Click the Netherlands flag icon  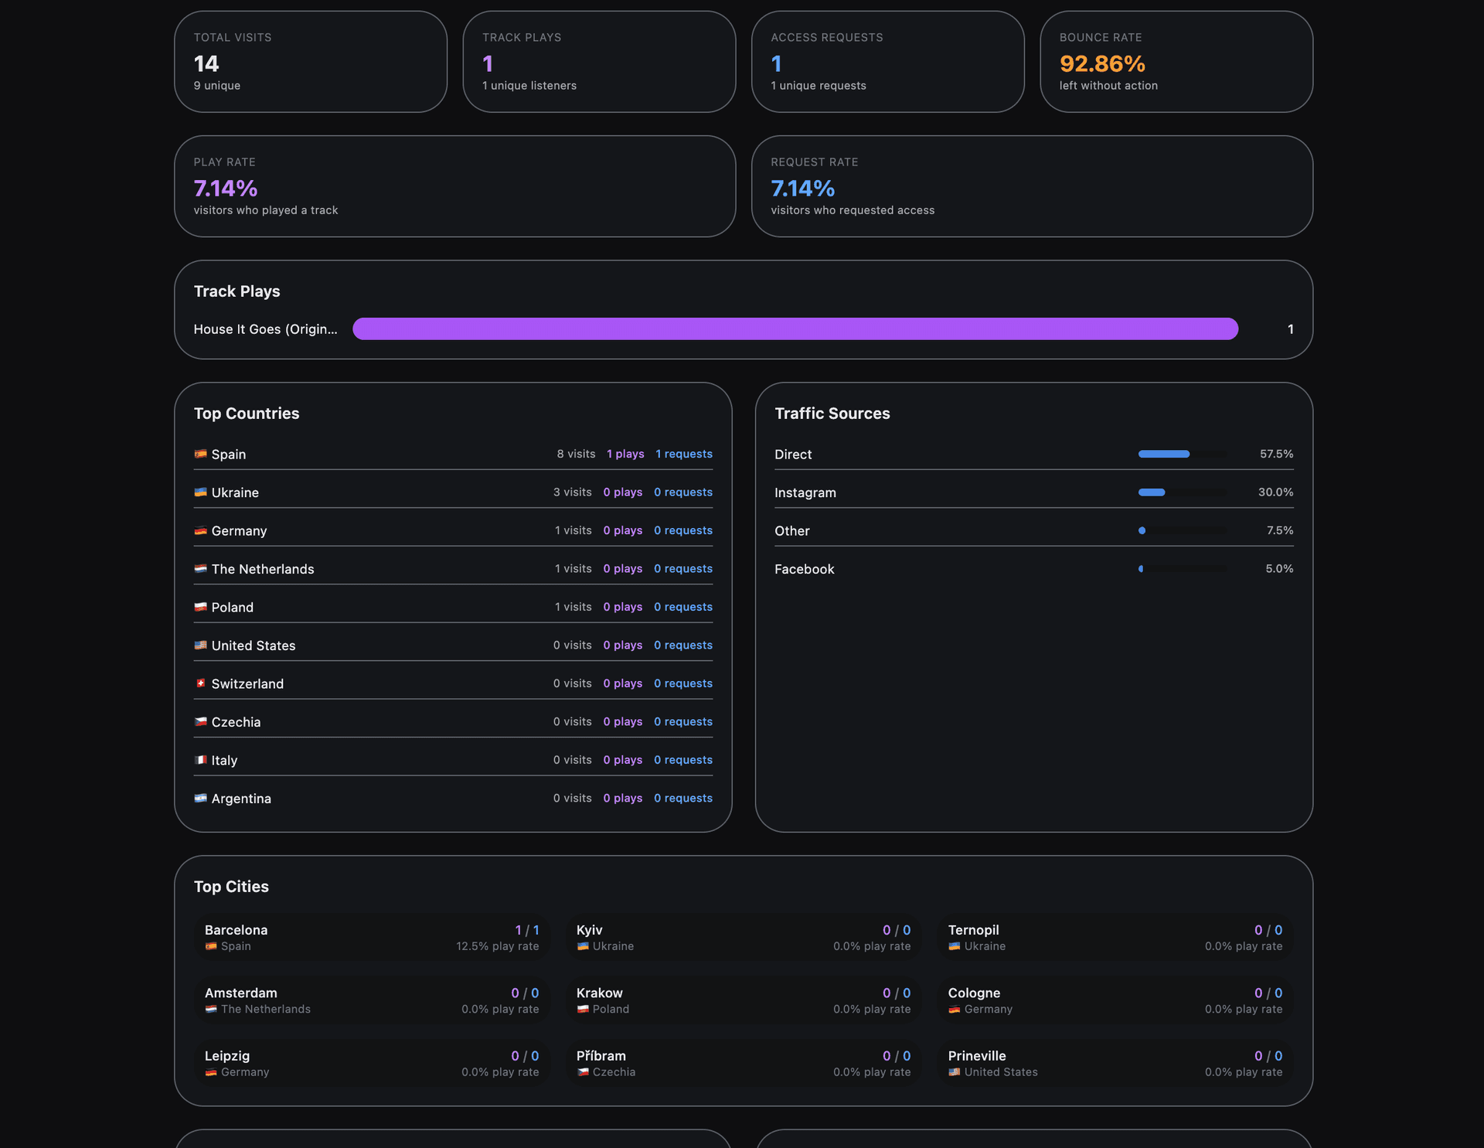click(x=200, y=569)
